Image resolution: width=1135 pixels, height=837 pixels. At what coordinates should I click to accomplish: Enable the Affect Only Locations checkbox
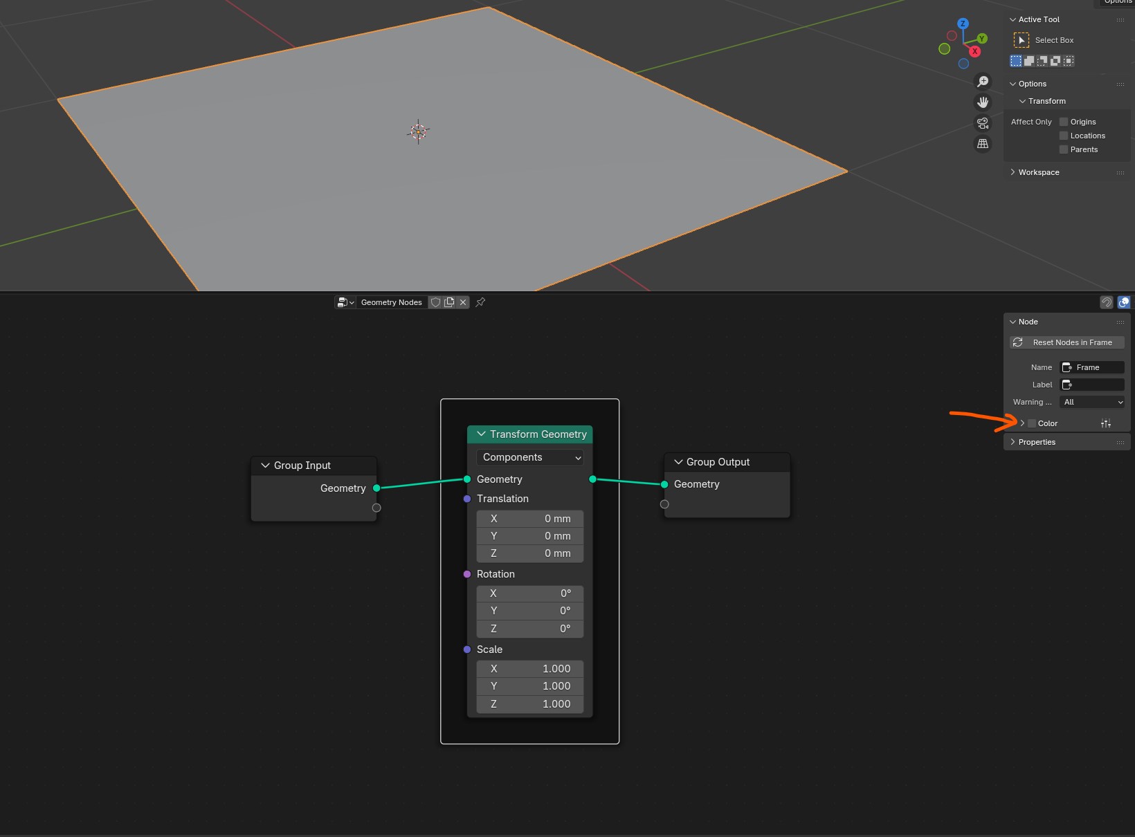click(1064, 136)
